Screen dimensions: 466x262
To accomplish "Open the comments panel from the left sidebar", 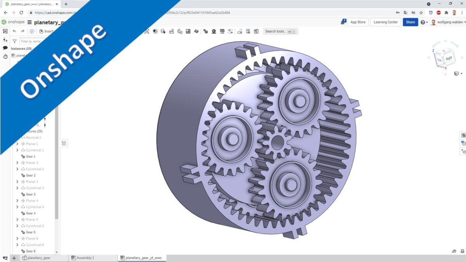I will point(5,47).
